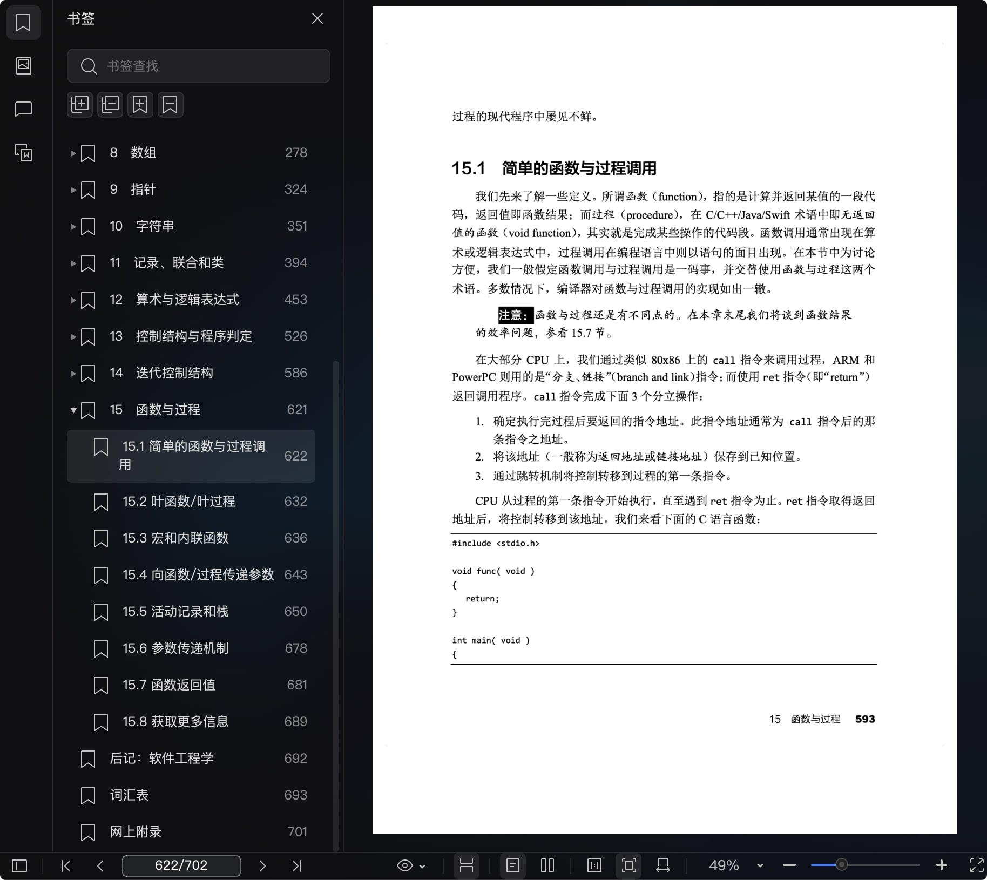987x880 pixels.
Task: Click the zoom slider handle
Action: [841, 865]
